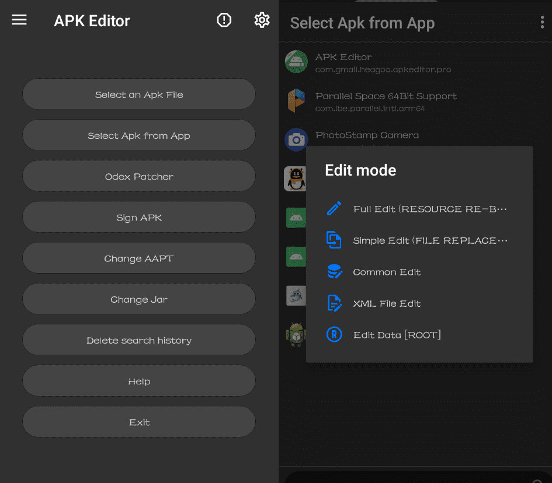Tap the Parallel Space app icon
This screenshot has height=483, width=552.
click(296, 100)
